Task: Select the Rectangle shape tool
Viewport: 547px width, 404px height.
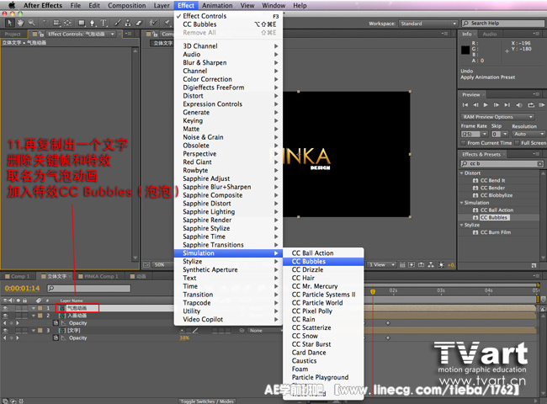Action: pyautogui.click(x=82, y=23)
